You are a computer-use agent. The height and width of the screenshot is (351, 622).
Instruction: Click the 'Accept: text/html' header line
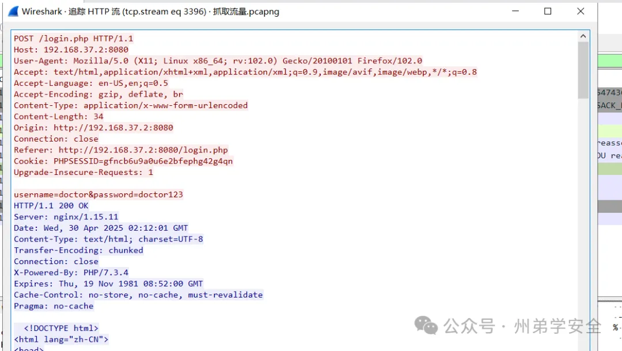[x=245, y=72]
